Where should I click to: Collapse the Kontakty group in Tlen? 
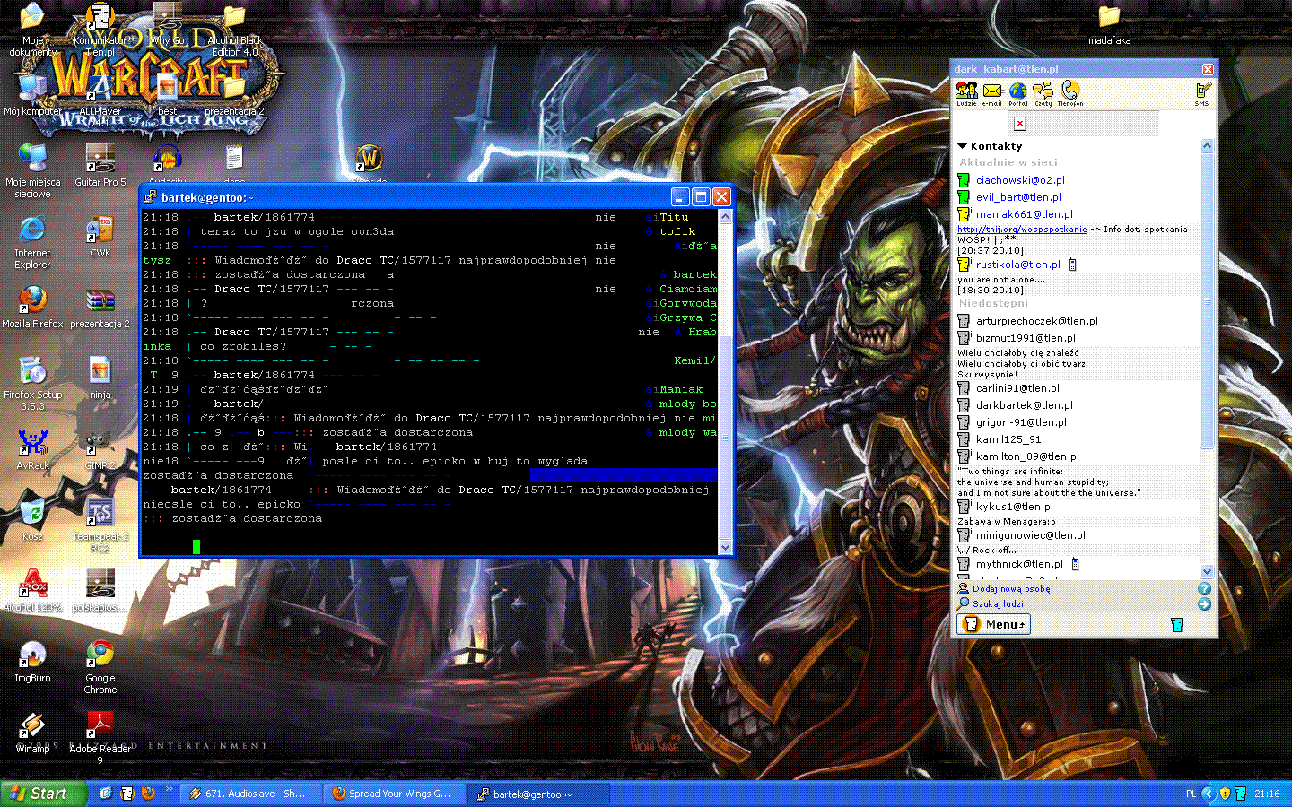[x=962, y=146]
